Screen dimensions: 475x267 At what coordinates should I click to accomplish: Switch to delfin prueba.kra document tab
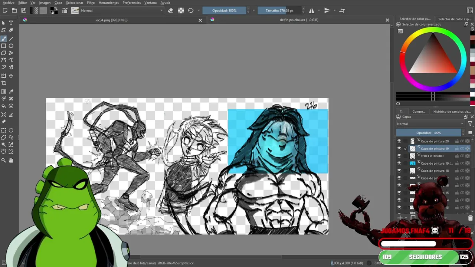coord(299,20)
